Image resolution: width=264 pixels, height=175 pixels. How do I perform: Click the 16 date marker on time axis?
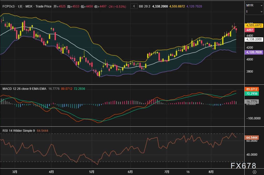coord(188,171)
